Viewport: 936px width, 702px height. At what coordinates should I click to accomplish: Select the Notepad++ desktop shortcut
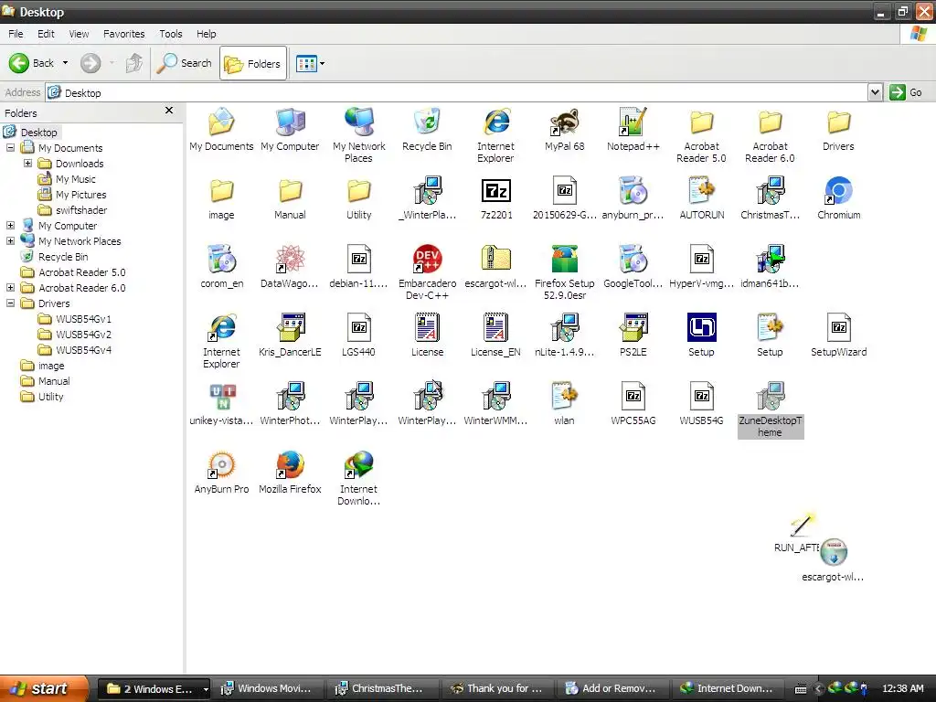click(633, 122)
